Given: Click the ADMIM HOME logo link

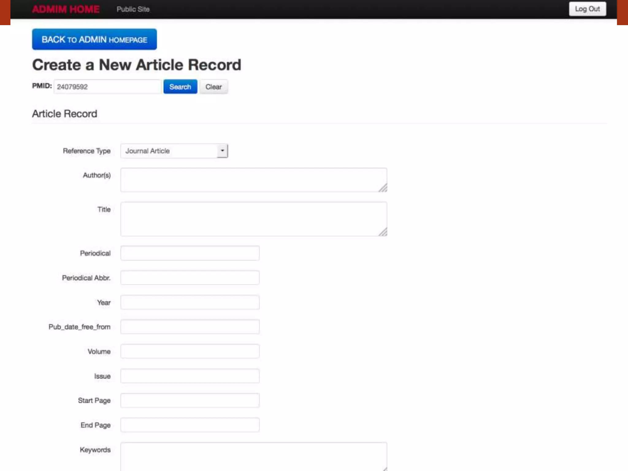Looking at the screenshot, I should pyautogui.click(x=66, y=9).
